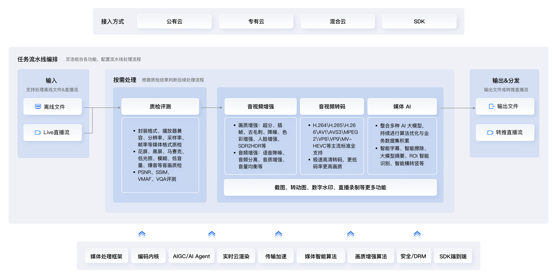Select the 专有云 access option
Viewport: 557px width, 276px height.
(x=256, y=22)
